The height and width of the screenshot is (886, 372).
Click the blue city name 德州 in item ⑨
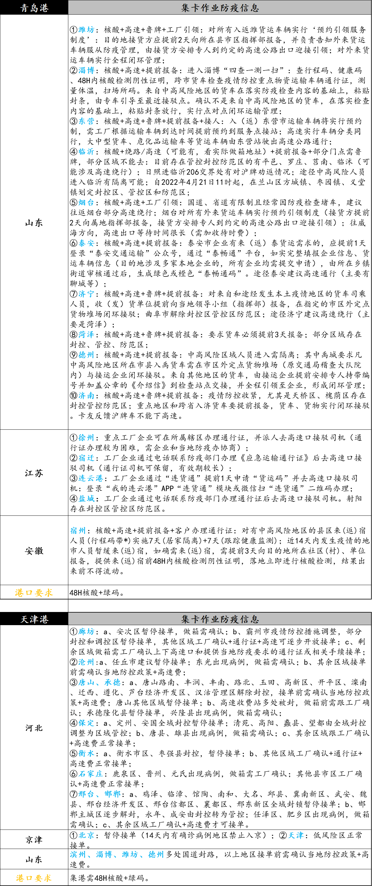point(86,355)
